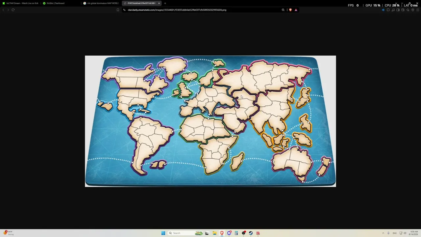This screenshot has width=421, height=237.
Task: Switch to the risk global domination Google tab
Action: (101, 3)
